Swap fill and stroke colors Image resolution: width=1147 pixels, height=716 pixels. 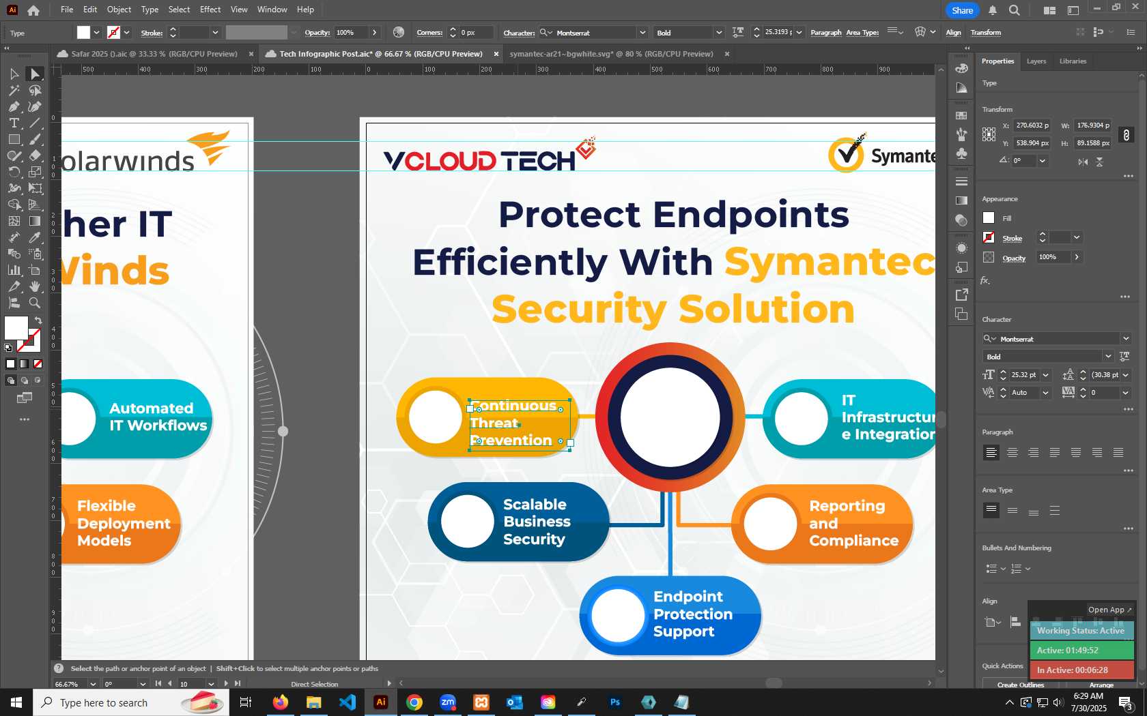coord(38,320)
